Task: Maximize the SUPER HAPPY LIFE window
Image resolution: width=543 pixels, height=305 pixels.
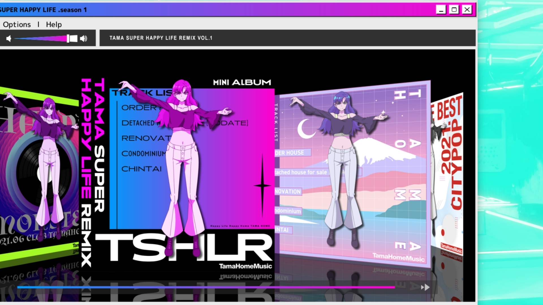Action: pyautogui.click(x=454, y=10)
